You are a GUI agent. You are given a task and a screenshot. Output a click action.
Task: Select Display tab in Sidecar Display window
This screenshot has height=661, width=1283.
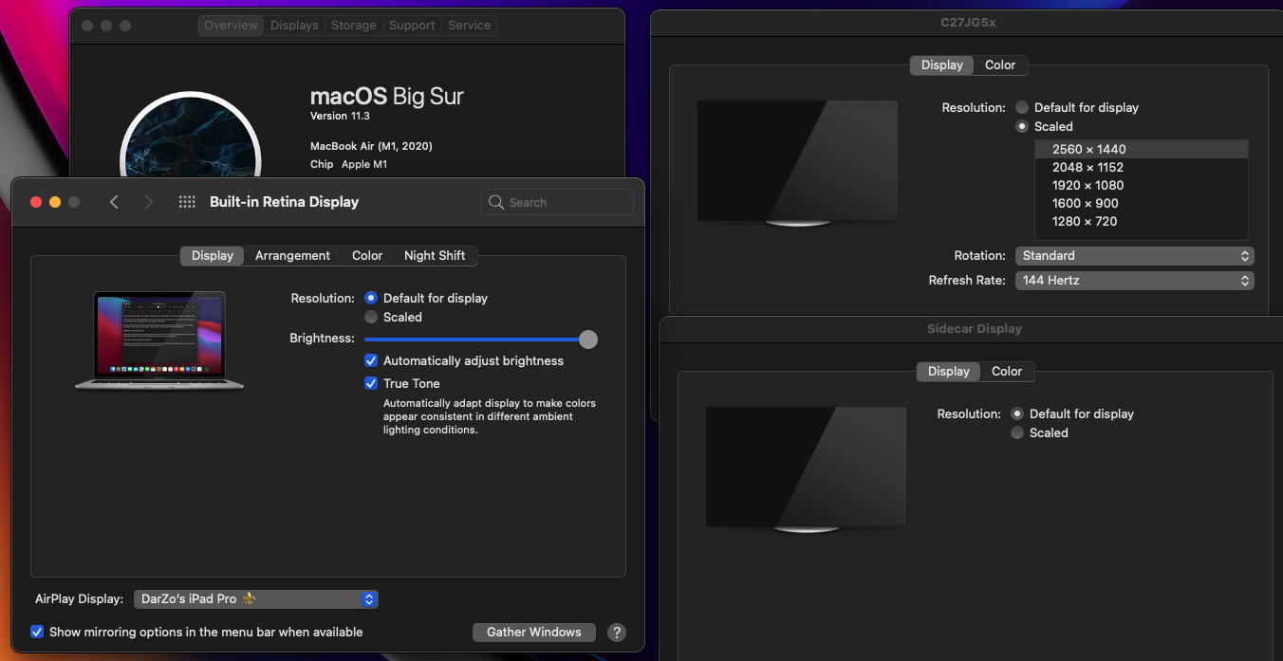[949, 372]
